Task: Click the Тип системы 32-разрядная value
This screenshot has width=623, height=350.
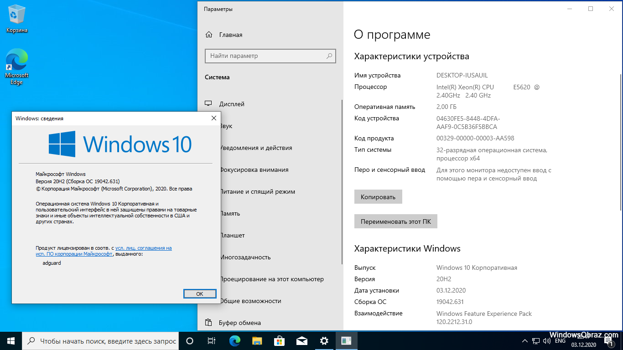Action: tap(492, 154)
